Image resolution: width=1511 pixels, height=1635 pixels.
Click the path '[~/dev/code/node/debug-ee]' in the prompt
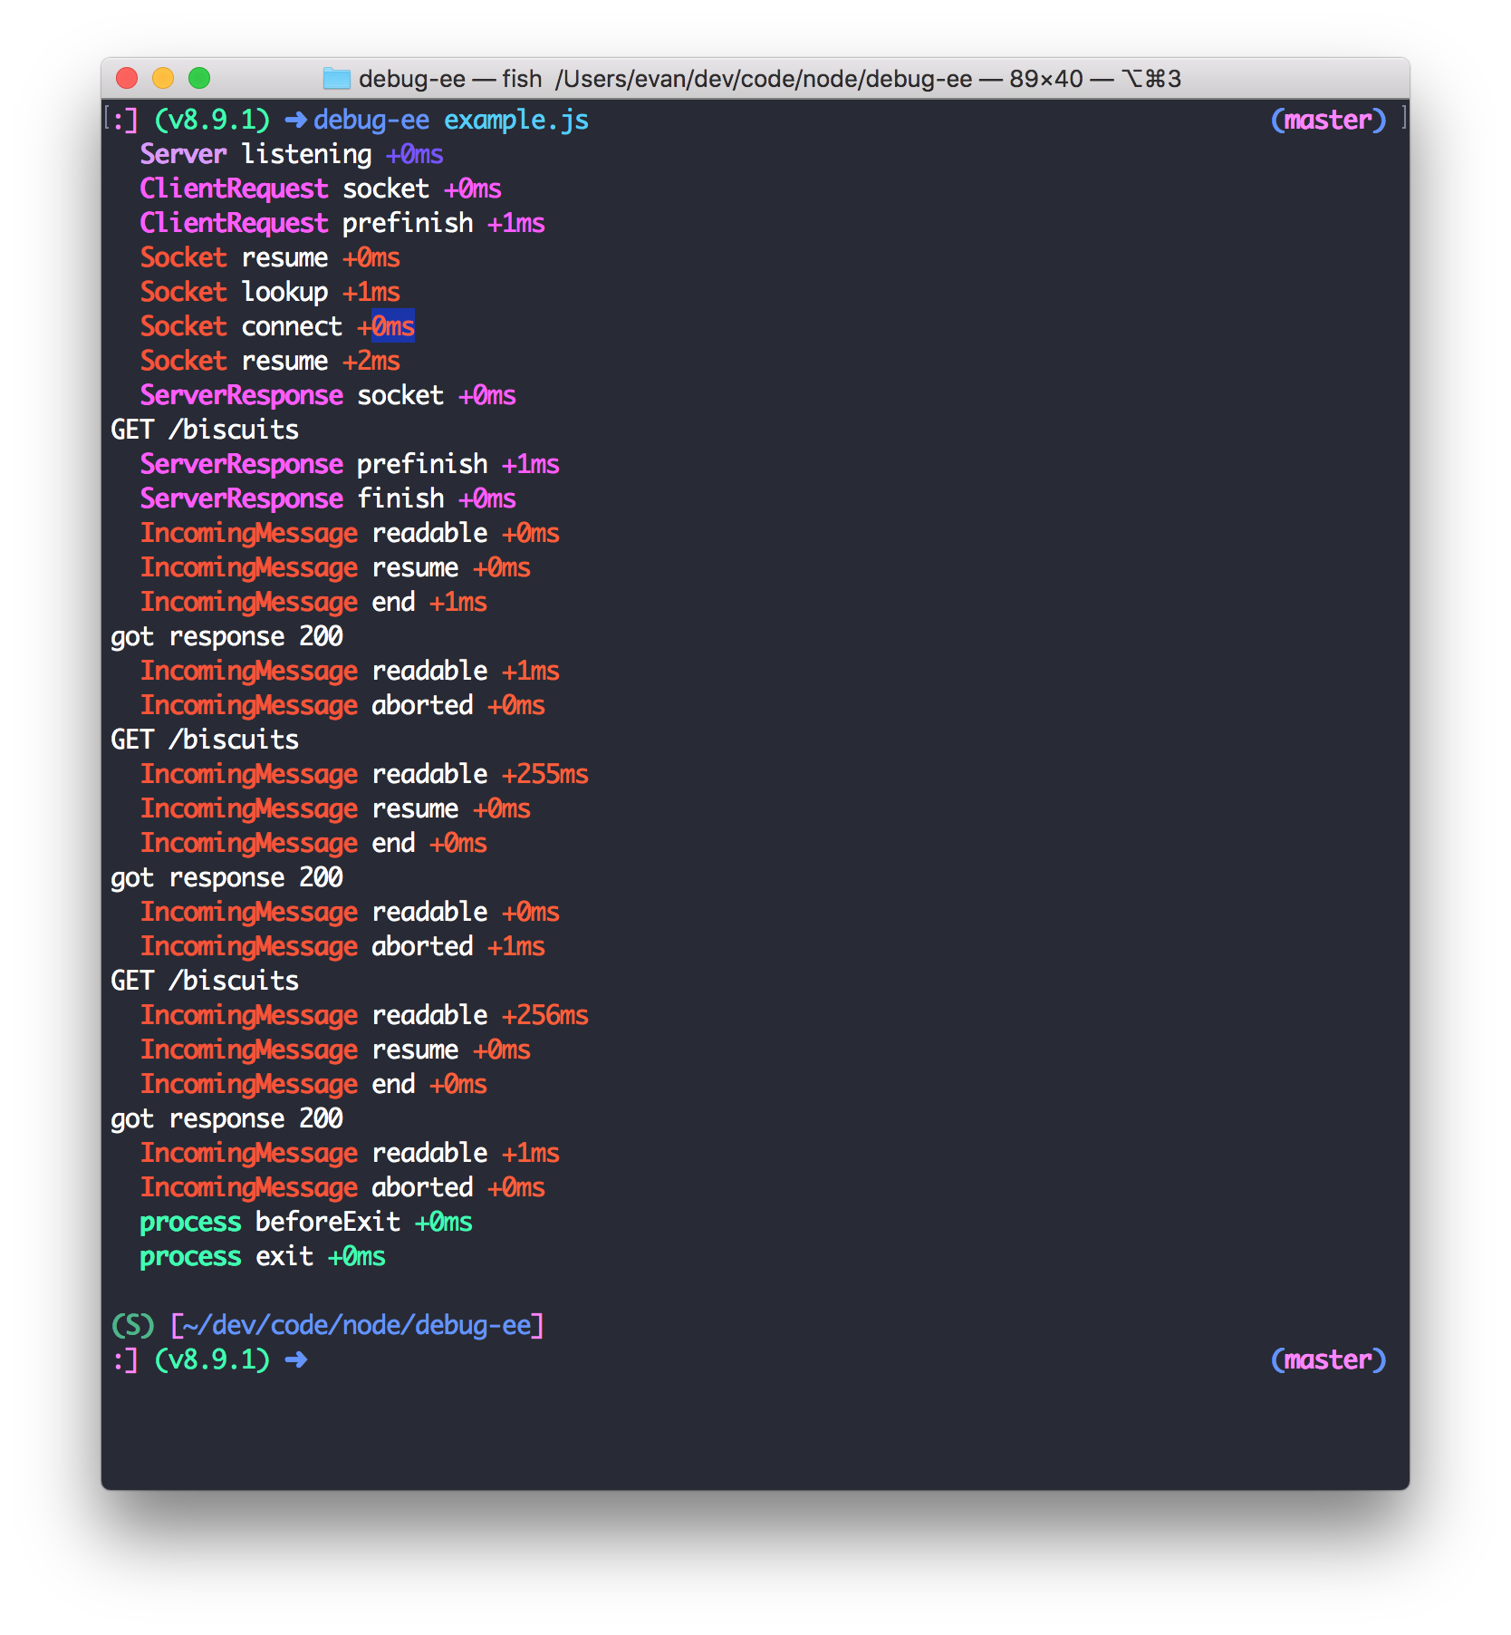[x=357, y=1325]
